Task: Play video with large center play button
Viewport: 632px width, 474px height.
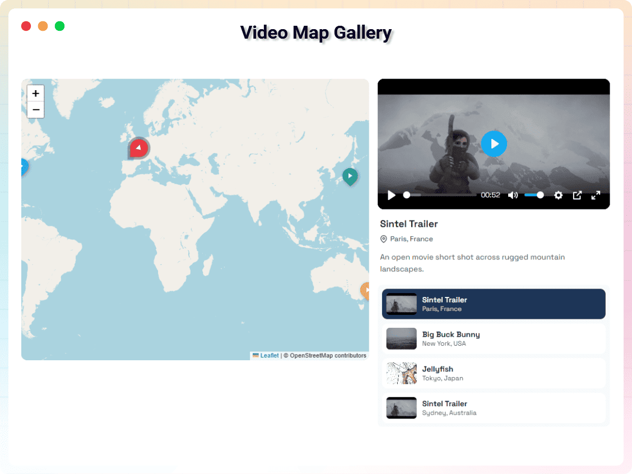Action: click(494, 144)
